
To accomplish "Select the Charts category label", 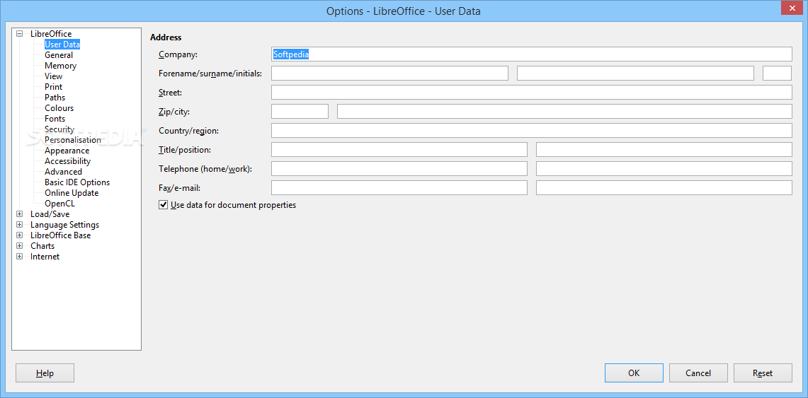I will (42, 246).
